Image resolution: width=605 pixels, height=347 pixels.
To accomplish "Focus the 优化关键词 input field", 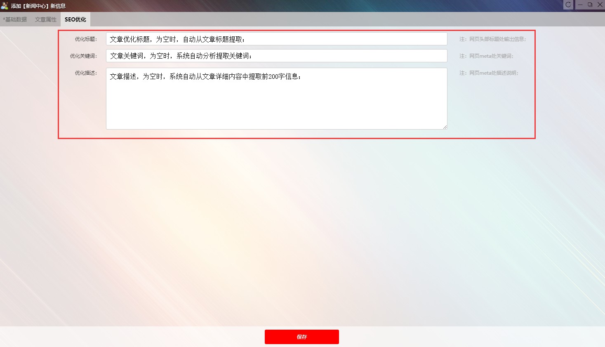I will [277, 56].
